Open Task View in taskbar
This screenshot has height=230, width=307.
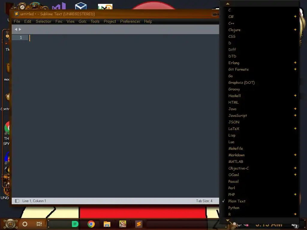pyautogui.click(x=39, y=224)
